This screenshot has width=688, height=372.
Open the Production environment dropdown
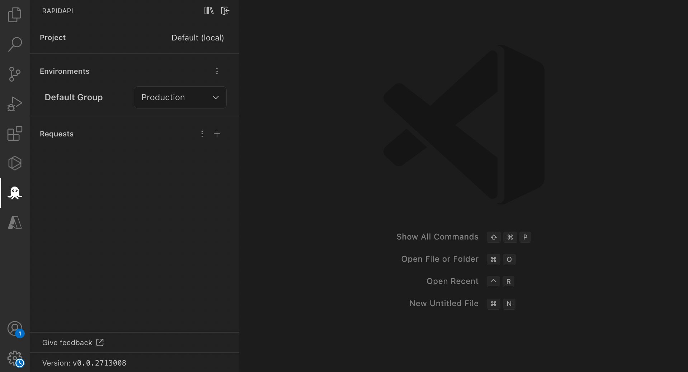[x=180, y=97]
